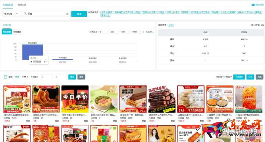
Task: Click the 200 price range input field
Action: (114, 32)
